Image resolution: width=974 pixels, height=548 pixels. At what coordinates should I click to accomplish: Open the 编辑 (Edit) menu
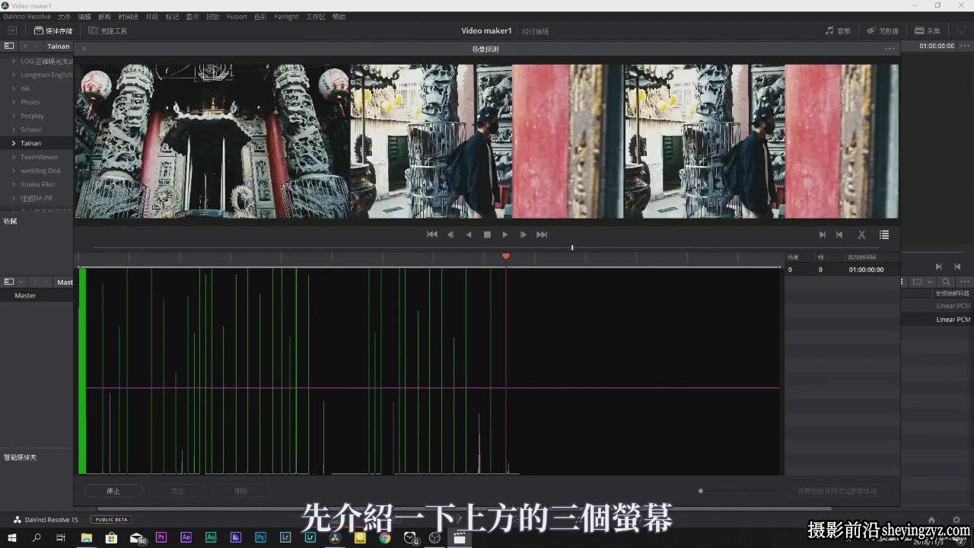coord(84,17)
